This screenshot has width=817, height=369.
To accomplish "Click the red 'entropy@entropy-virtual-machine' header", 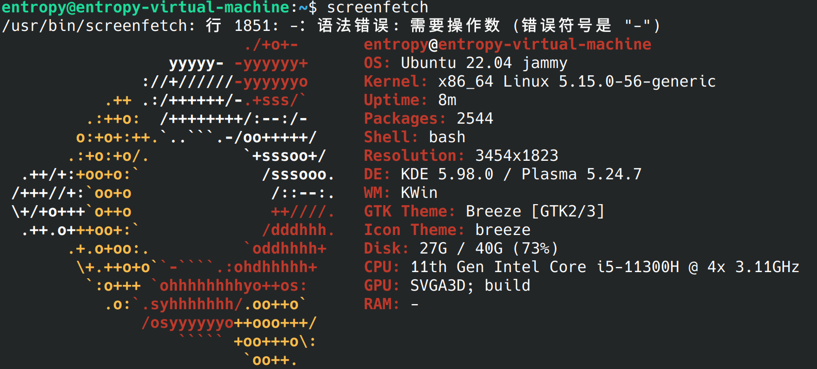I will point(508,44).
